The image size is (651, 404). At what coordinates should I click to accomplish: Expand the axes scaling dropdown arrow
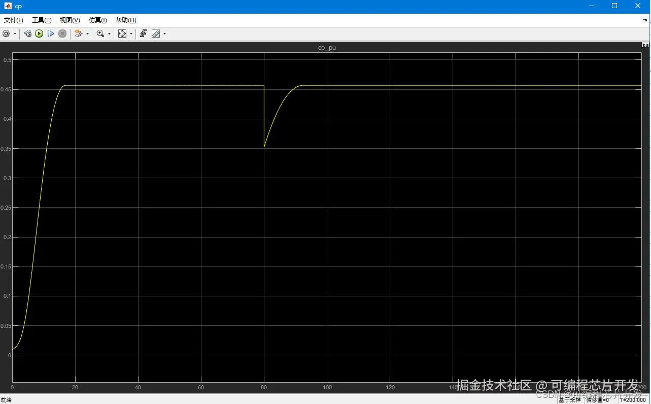[x=131, y=34]
